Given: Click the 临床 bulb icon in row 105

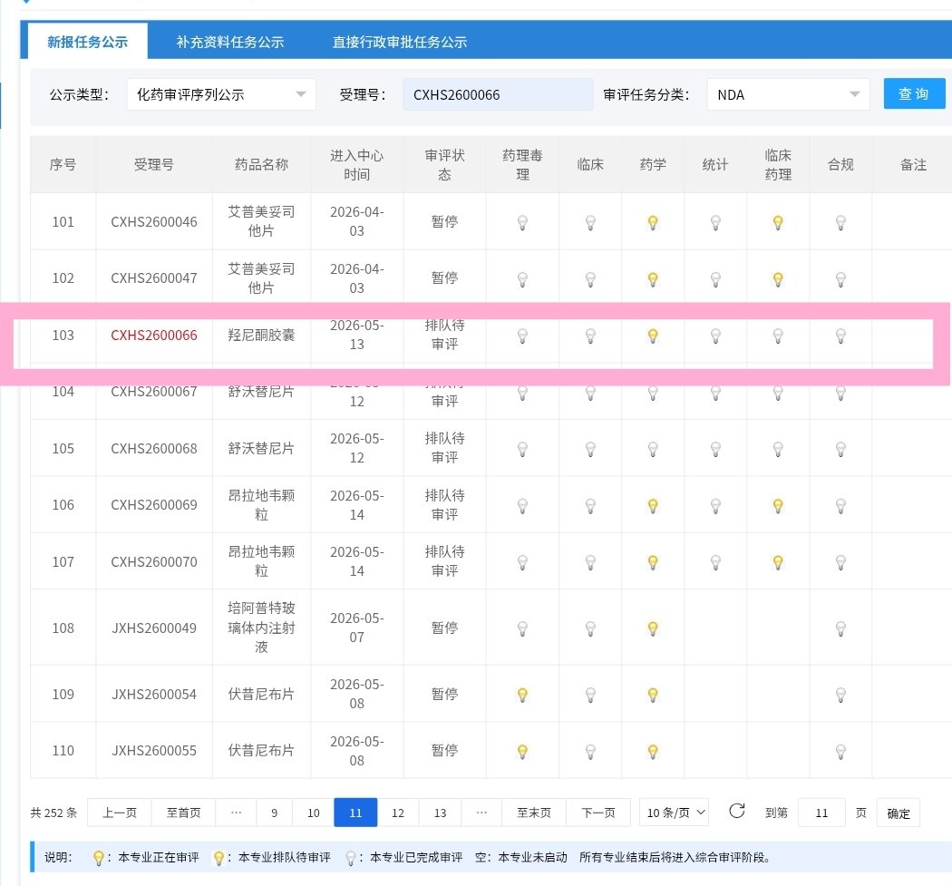Looking at the screenshot, I should tap(590, 450).
